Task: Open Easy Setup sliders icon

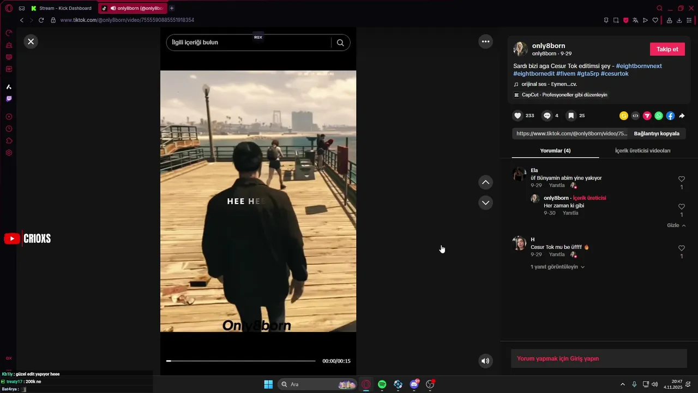Action: point(689,20)
